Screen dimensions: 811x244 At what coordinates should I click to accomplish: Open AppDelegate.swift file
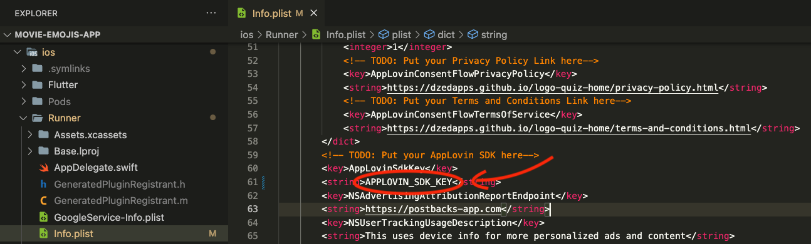(x=96, y=168)
